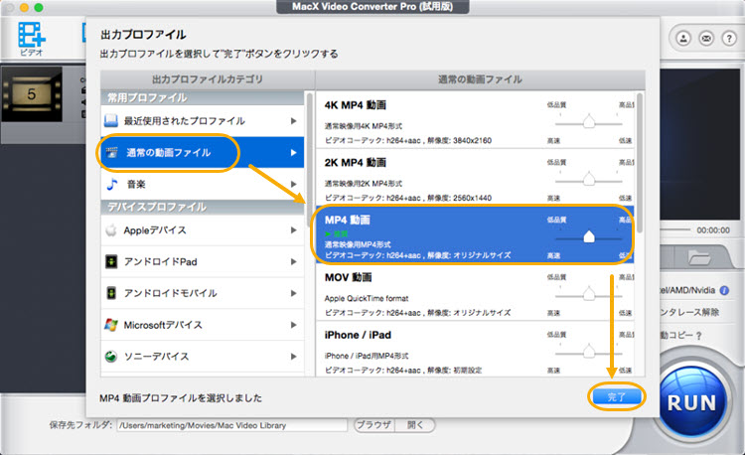Expand the Appleデバイス arrow
The image size is (745, 455).
click(x=294, y=229)
